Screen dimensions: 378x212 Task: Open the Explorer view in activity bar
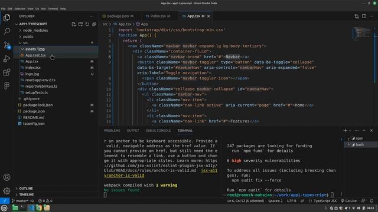pos(6,18)
